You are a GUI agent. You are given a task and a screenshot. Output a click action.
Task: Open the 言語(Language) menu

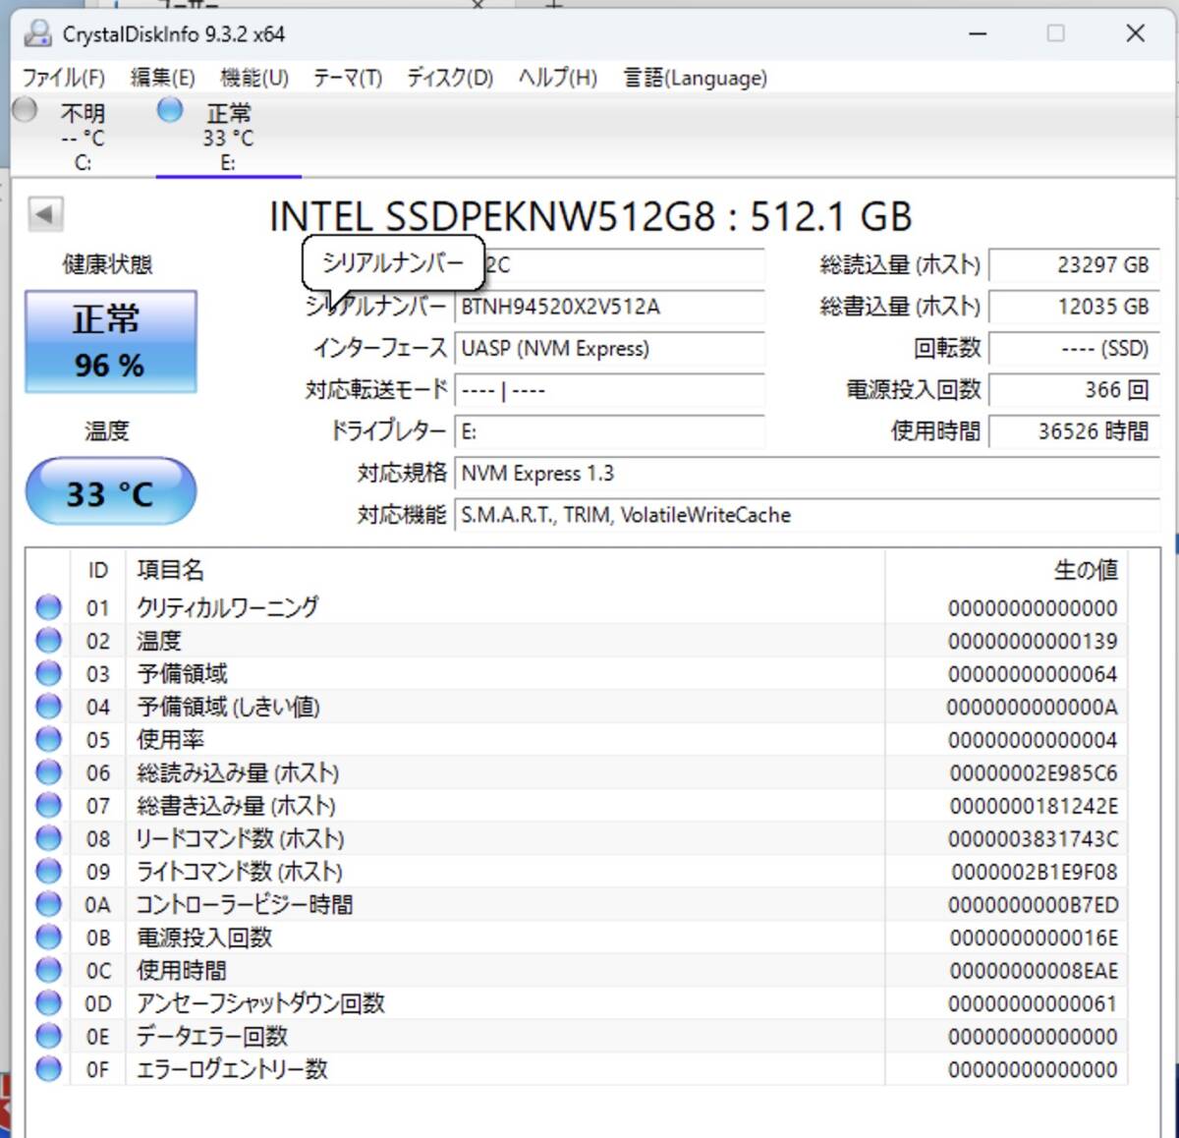[x=695, y=78]
